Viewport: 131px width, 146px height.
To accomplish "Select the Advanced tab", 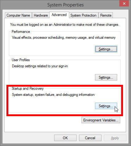I will coord(59,15).
